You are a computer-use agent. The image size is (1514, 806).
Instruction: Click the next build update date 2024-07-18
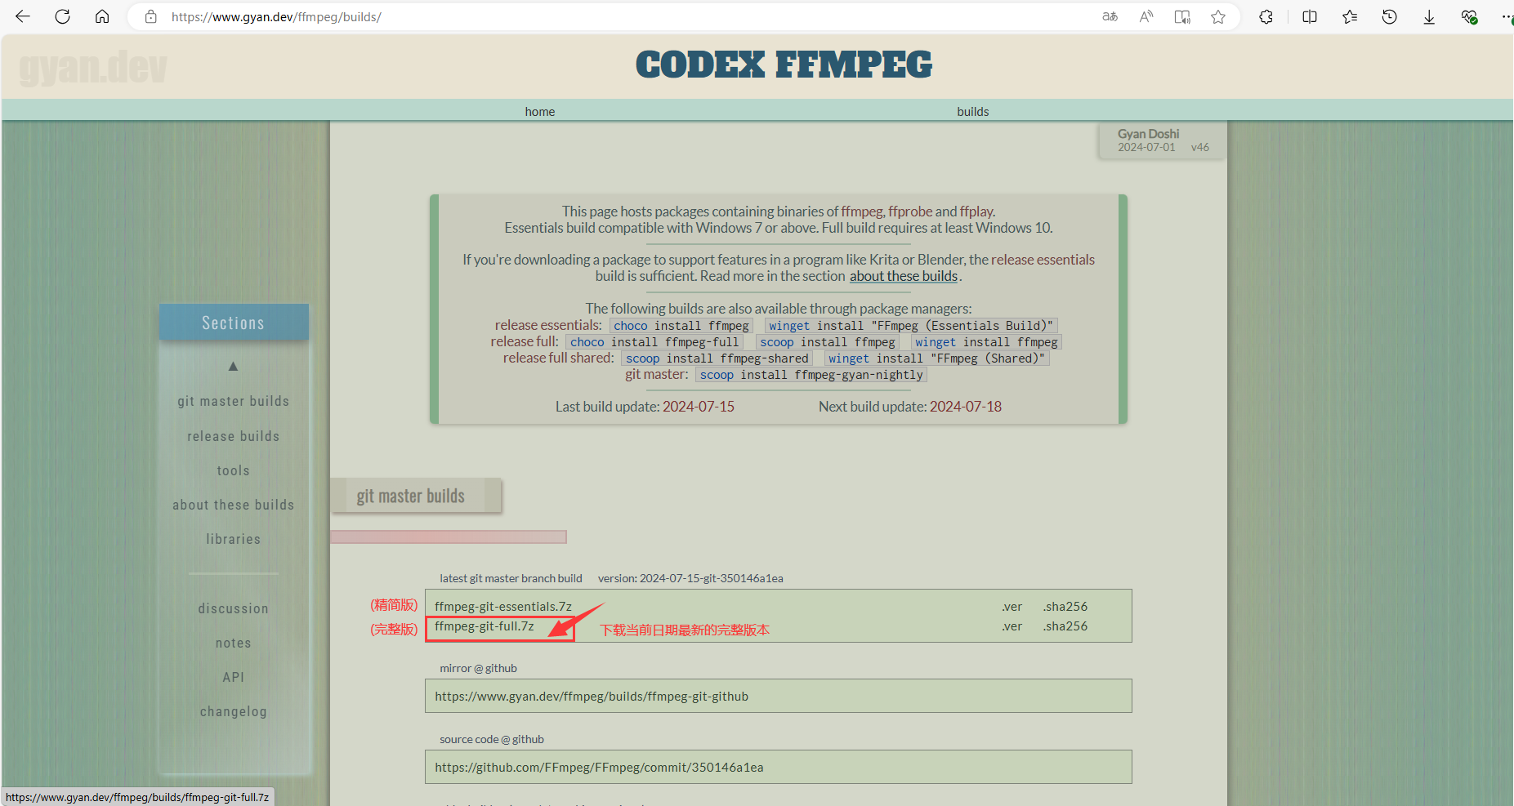click(966, 407)
